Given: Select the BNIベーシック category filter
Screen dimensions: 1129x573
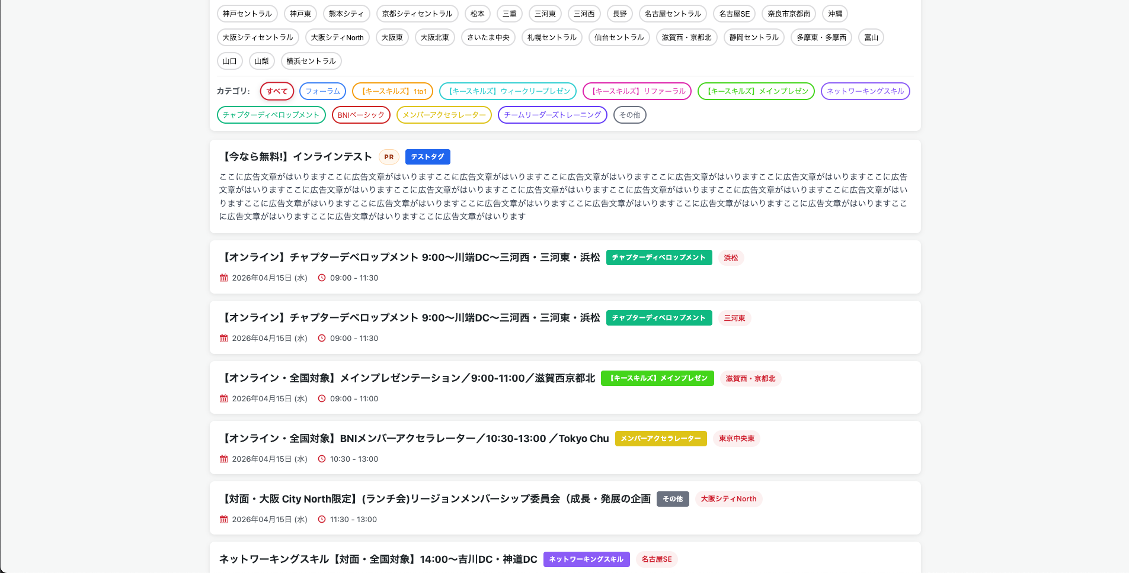Looking at the screenshot, I should [360, 115].
